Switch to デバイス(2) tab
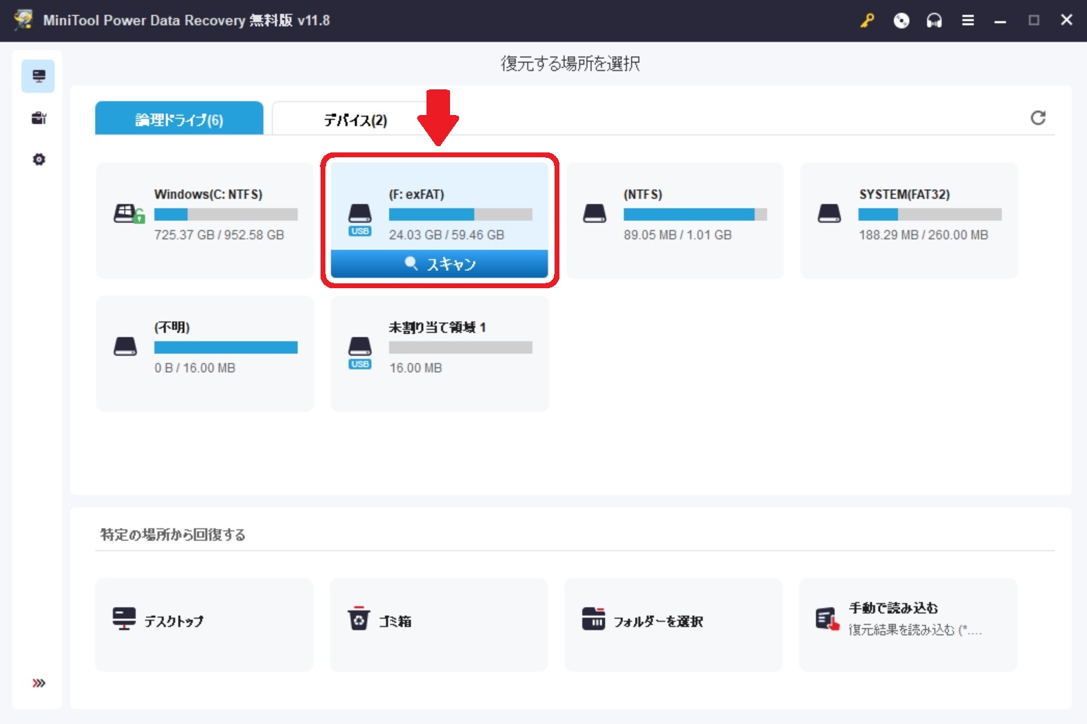This screenshot has width=1087, height=724. click(x=355, y=119)
